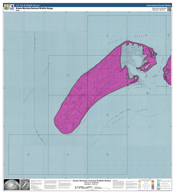
Task: Select the "U.S. Fish & Wildlife Service" header text
Action: pos(28,5)
